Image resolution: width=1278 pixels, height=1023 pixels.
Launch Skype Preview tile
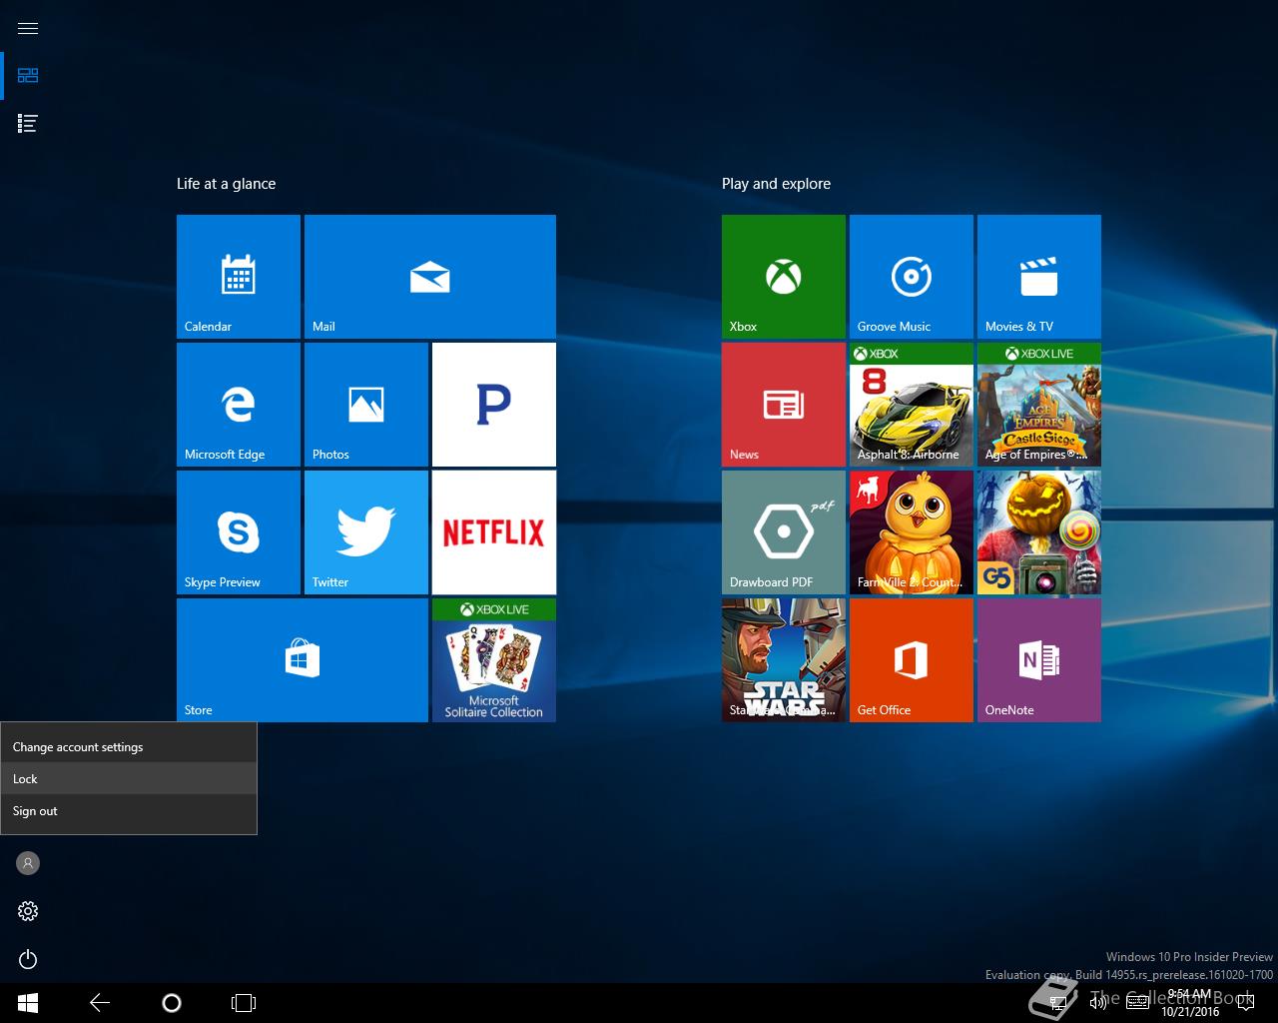(x=239, y=532)
